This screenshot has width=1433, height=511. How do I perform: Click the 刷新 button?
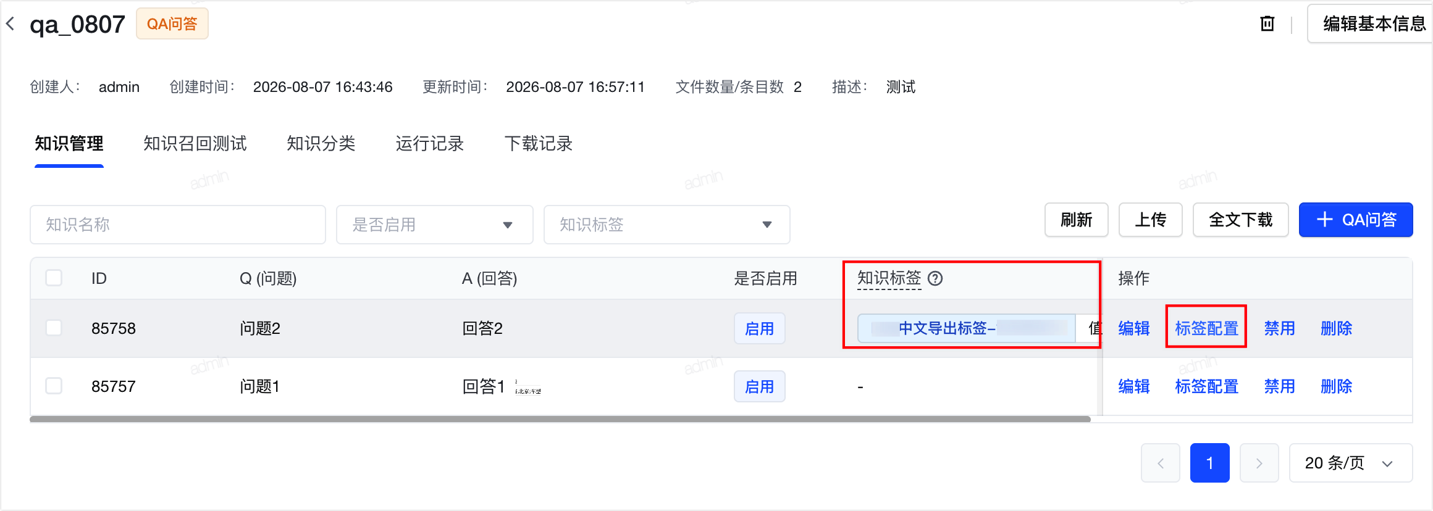click(x=1077, y=220)
